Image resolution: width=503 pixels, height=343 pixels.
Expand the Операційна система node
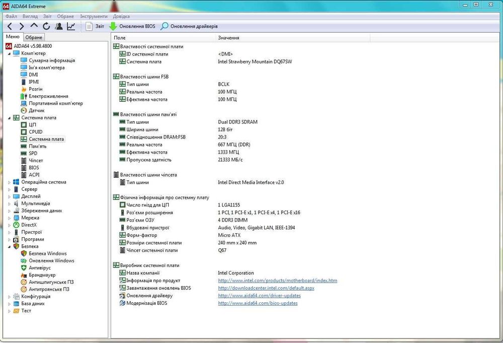[9, 182]
